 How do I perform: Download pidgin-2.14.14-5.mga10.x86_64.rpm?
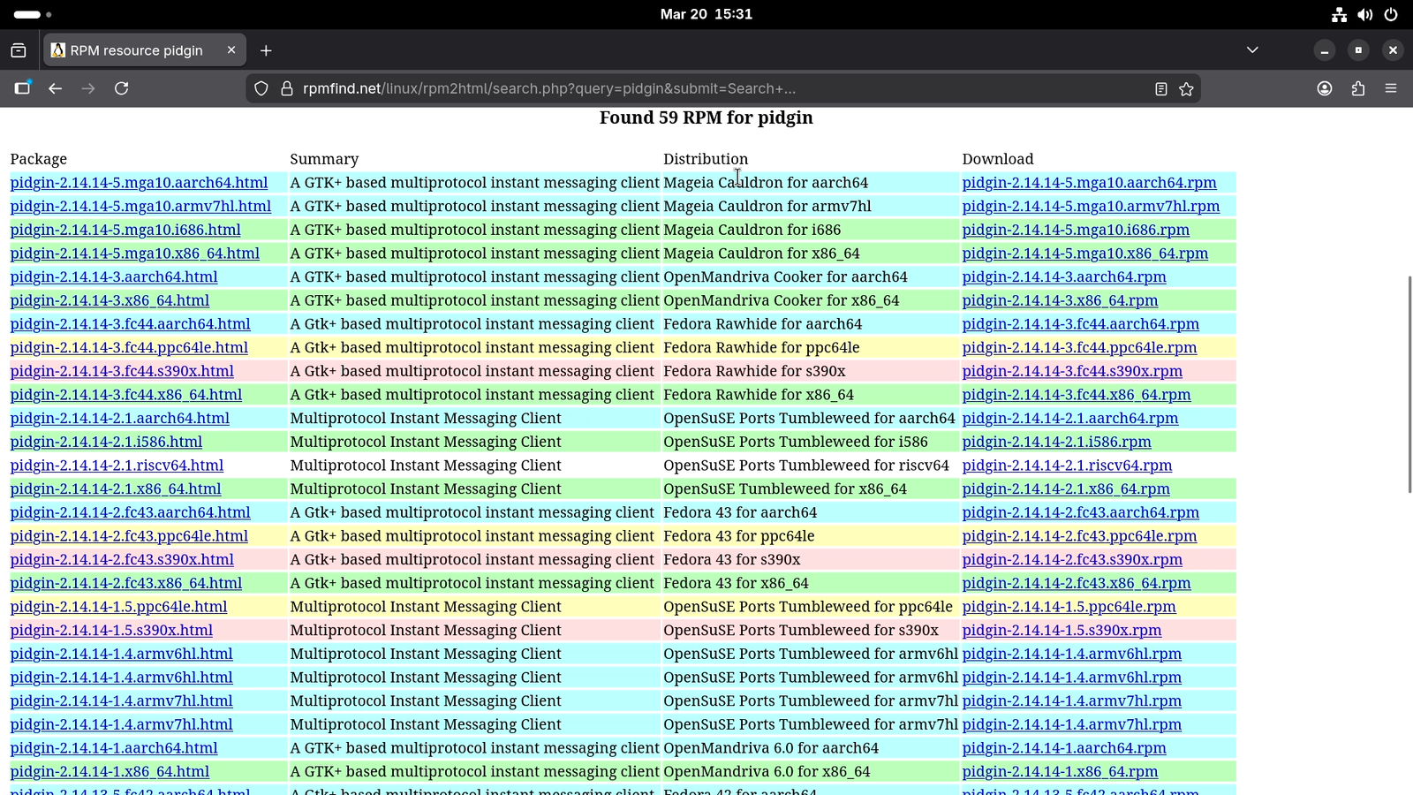tap(1085, 254)
